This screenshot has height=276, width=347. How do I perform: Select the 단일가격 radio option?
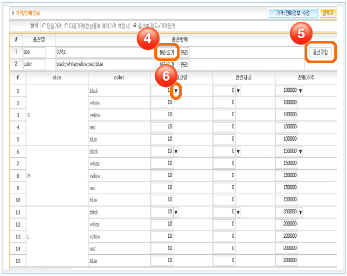pyautogui.click(x=43, y=26)
